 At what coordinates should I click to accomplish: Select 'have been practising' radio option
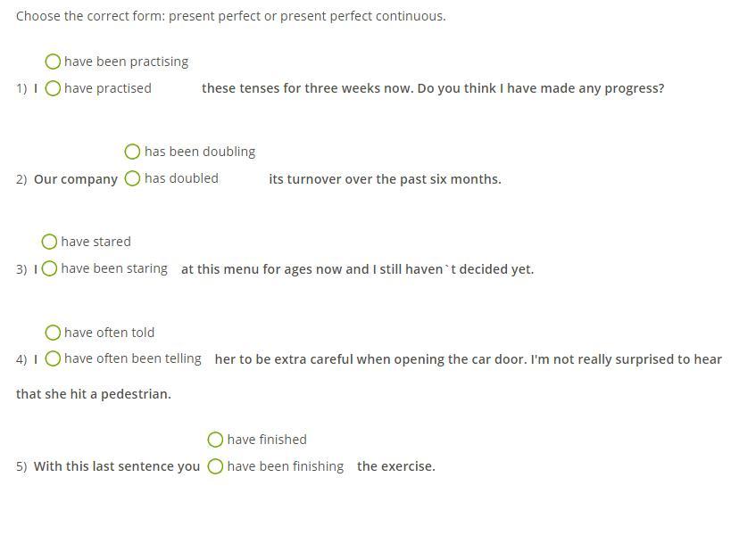click(x=53, y=62)
